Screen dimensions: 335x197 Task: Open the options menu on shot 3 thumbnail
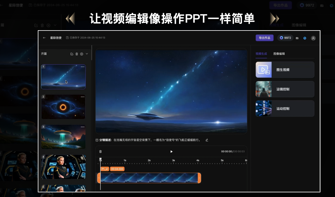[83, 127]
